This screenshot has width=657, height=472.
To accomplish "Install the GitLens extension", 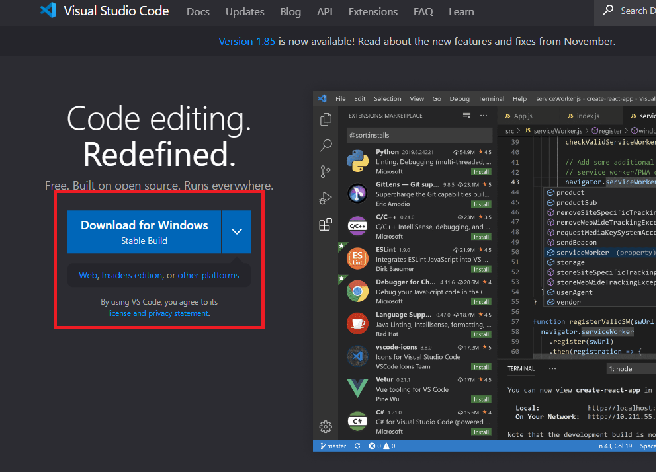I will [x=481, y=204].
